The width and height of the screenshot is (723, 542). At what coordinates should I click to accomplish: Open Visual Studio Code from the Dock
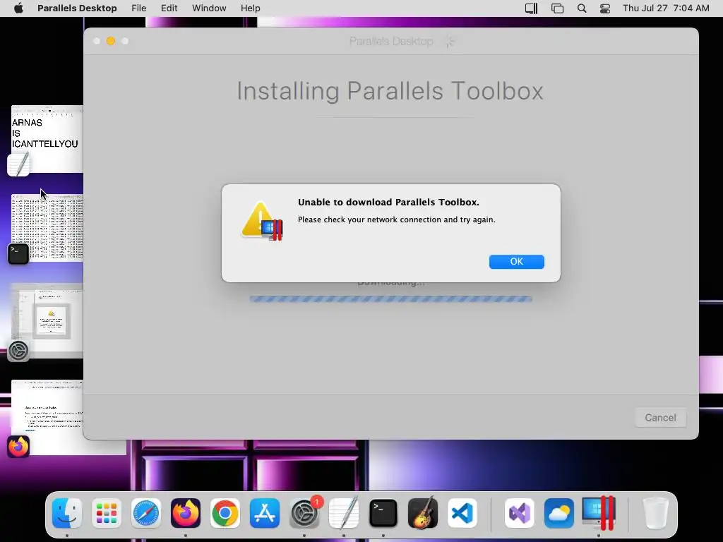click(x=462, y=513)
